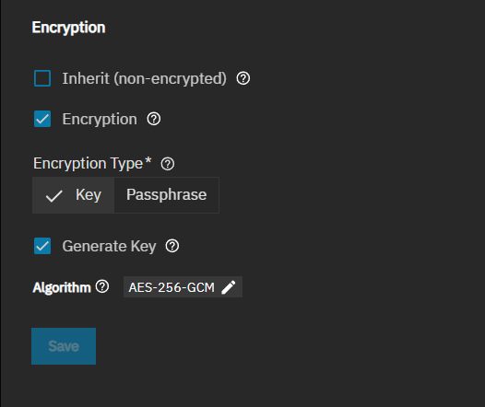Viewport: 485px width, 407px height.
Task: View Generate Key help tooltip
Action: tap(172, 246)
